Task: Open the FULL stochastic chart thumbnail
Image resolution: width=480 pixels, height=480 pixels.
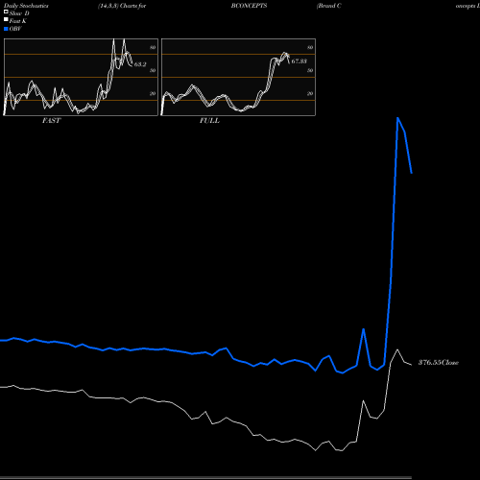Action: [x=238, y=77]
